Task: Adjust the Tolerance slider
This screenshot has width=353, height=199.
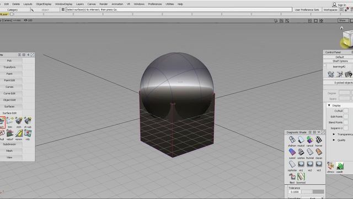Action: tap(313, 192)
